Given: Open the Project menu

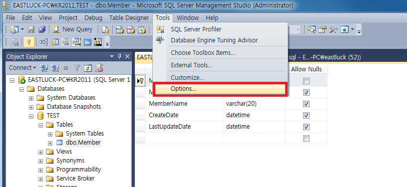Looking at the screenshot, I should 68,18.
